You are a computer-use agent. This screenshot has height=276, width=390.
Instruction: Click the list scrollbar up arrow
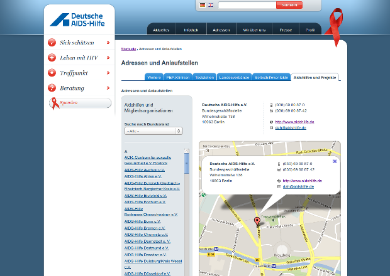tap(187, 151)
